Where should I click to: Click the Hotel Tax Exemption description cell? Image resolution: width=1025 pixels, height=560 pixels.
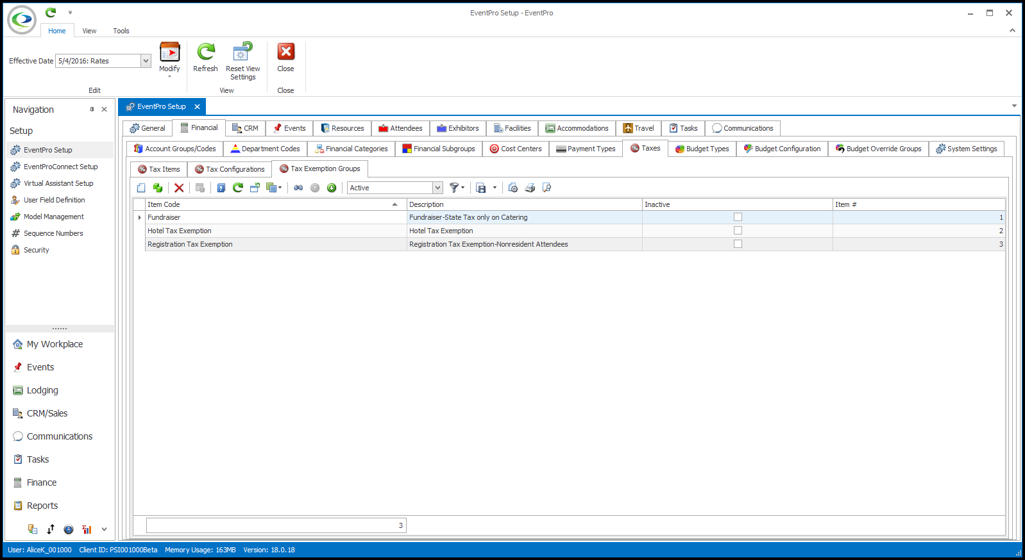[x=524, y=231]
